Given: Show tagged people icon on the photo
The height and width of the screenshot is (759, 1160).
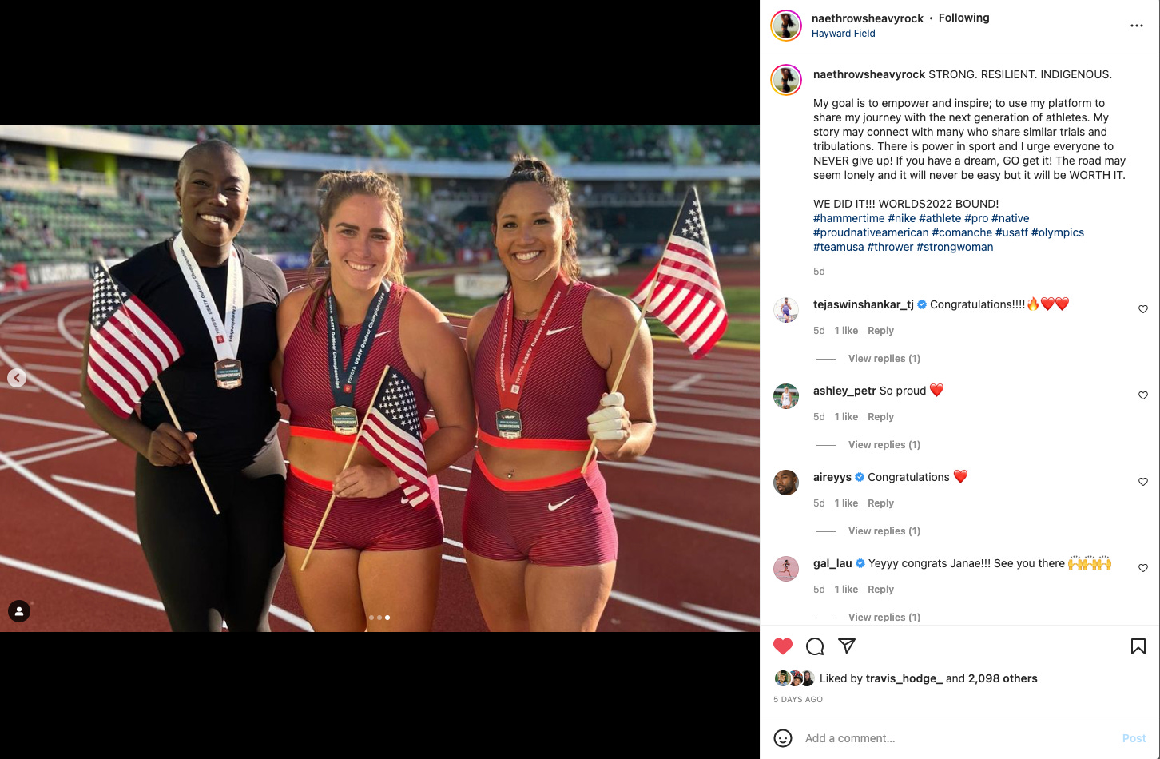Looking at the screenshot, I should 19,612.
